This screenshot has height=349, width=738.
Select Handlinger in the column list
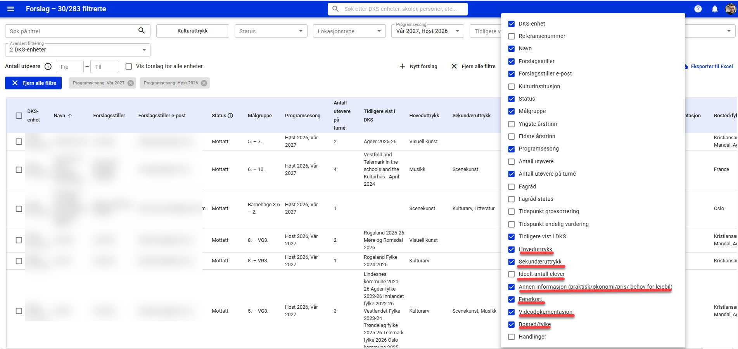point(512,337)
